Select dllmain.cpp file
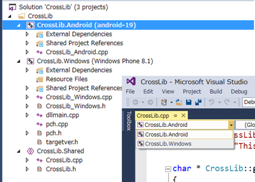Screen dimensions: 255x182 click(x=62, y=115)
